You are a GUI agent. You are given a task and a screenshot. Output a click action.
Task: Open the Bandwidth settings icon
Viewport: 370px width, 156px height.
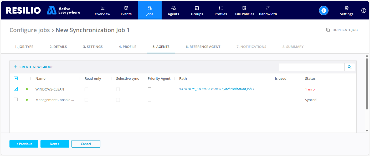click(x=268, y=8)
